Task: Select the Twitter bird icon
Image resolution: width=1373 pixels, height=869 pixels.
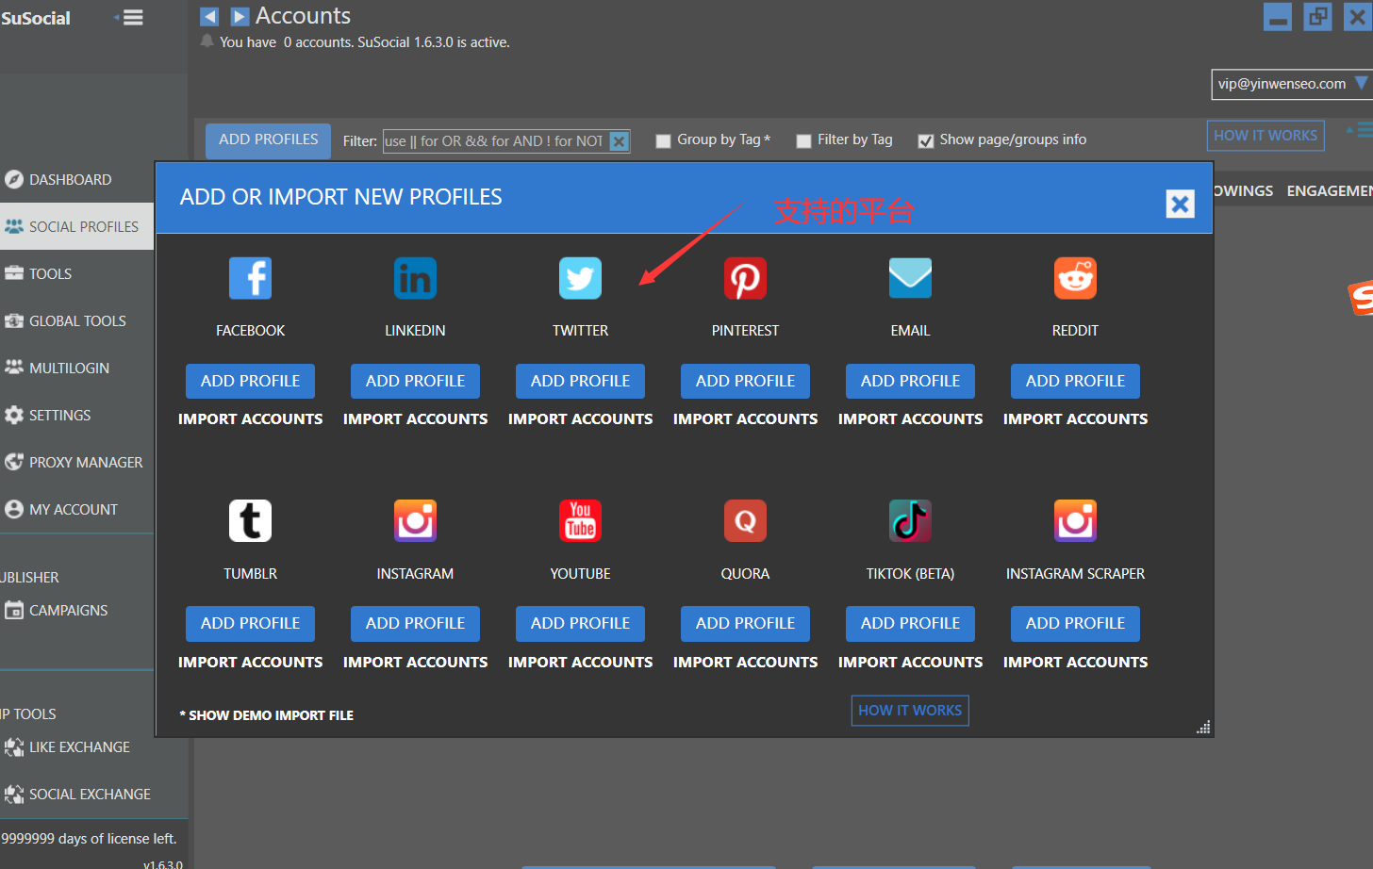Action: coord(580,278)
